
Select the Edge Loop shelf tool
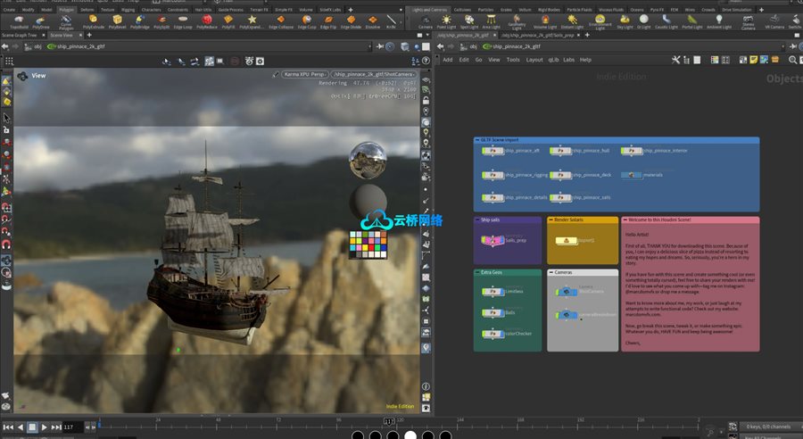click(x=179, y=22)
